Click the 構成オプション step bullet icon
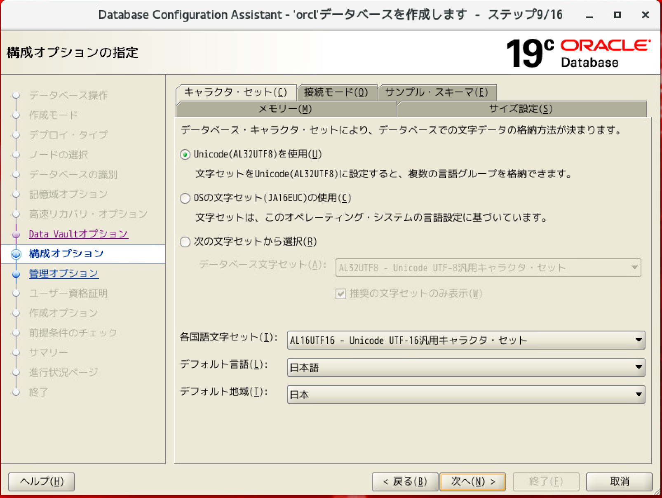The image size is (662, 498). point(16,254)
